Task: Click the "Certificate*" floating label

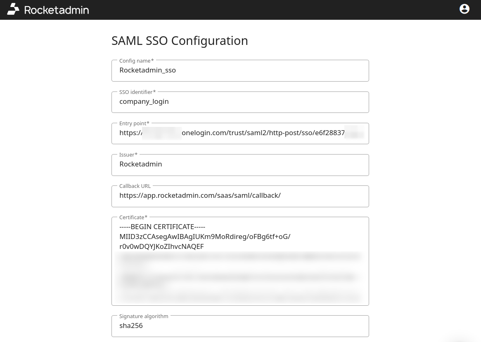Action: click(x=133, y=217)
